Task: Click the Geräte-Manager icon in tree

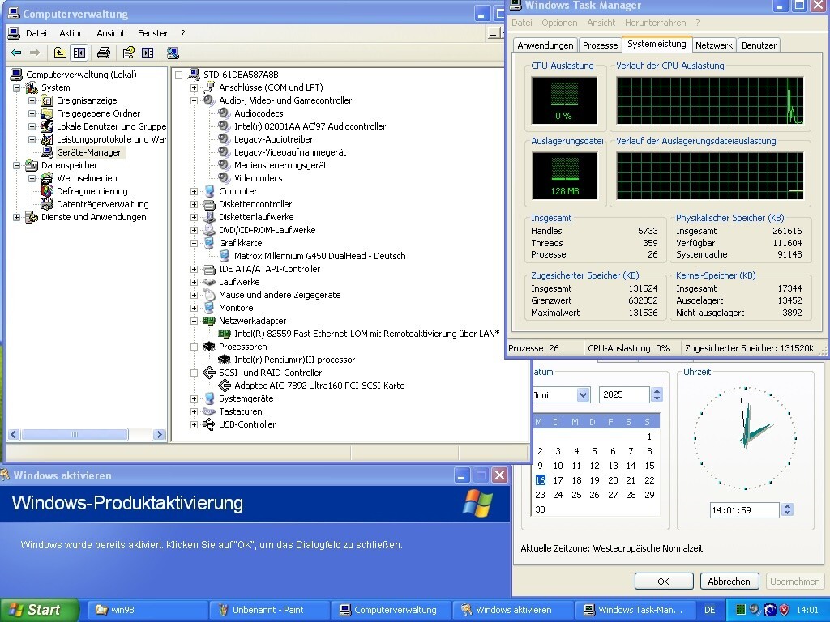Action: [48, 152]
